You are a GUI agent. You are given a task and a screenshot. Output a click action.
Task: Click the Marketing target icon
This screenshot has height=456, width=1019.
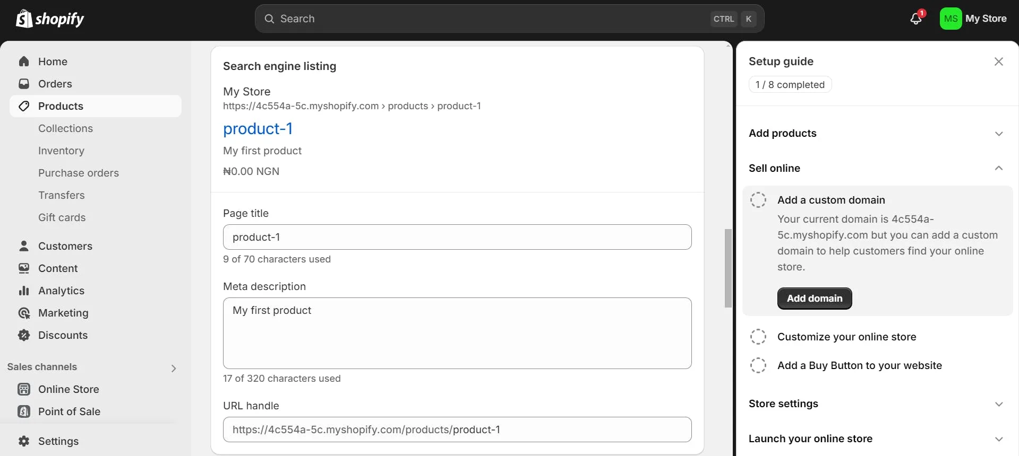click(x=24, y=313)
